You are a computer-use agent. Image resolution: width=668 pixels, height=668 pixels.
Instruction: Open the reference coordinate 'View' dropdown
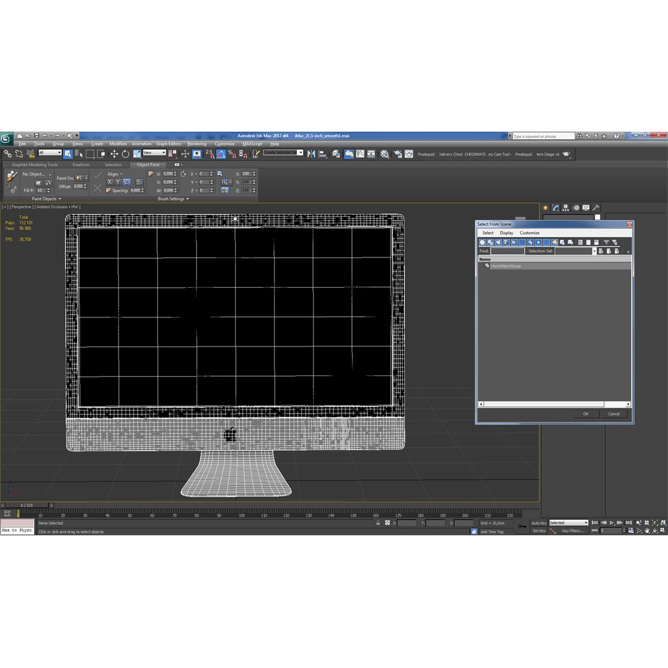154,153
